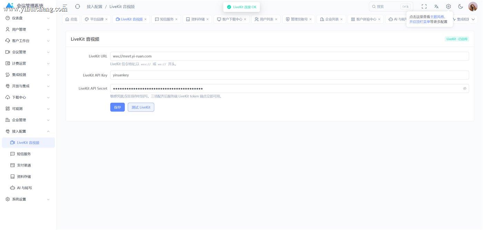Switch to the 用户列表 tab
The image size is (483, 230).
pyautogui.click(x=267, y=19)
